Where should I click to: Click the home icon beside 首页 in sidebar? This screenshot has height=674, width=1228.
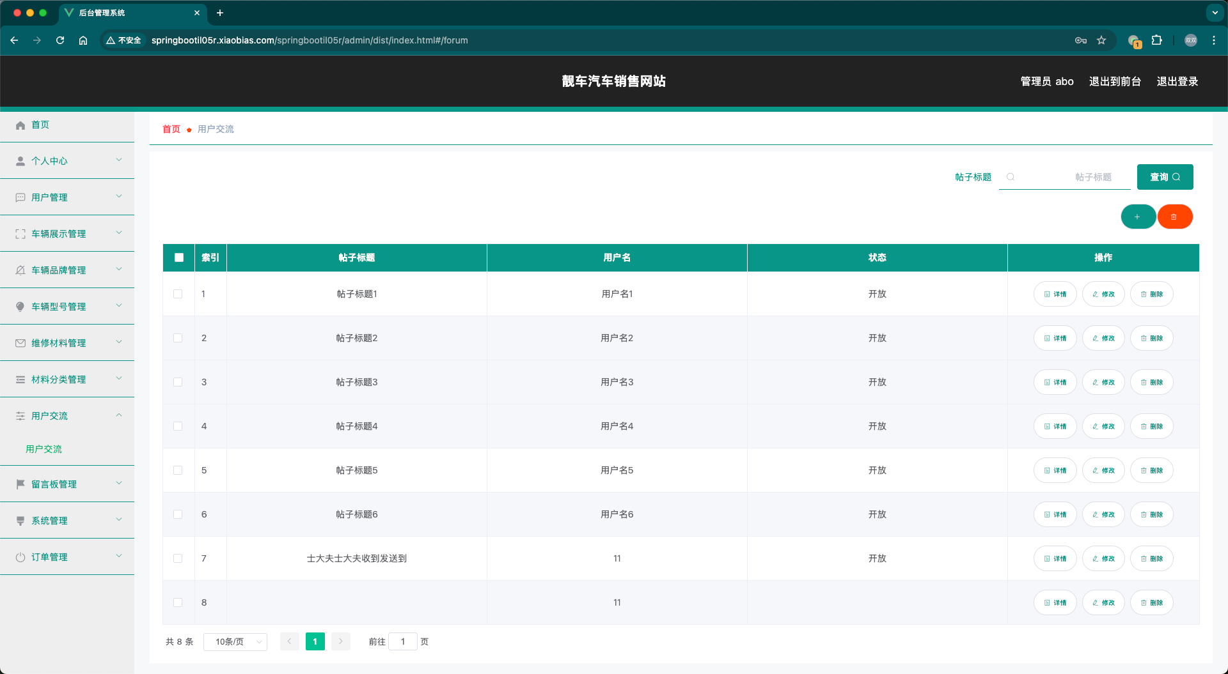(20, 125)
